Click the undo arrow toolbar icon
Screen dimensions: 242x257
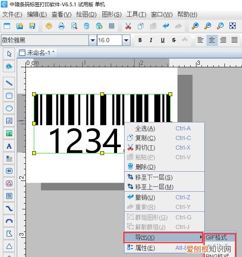166,26
